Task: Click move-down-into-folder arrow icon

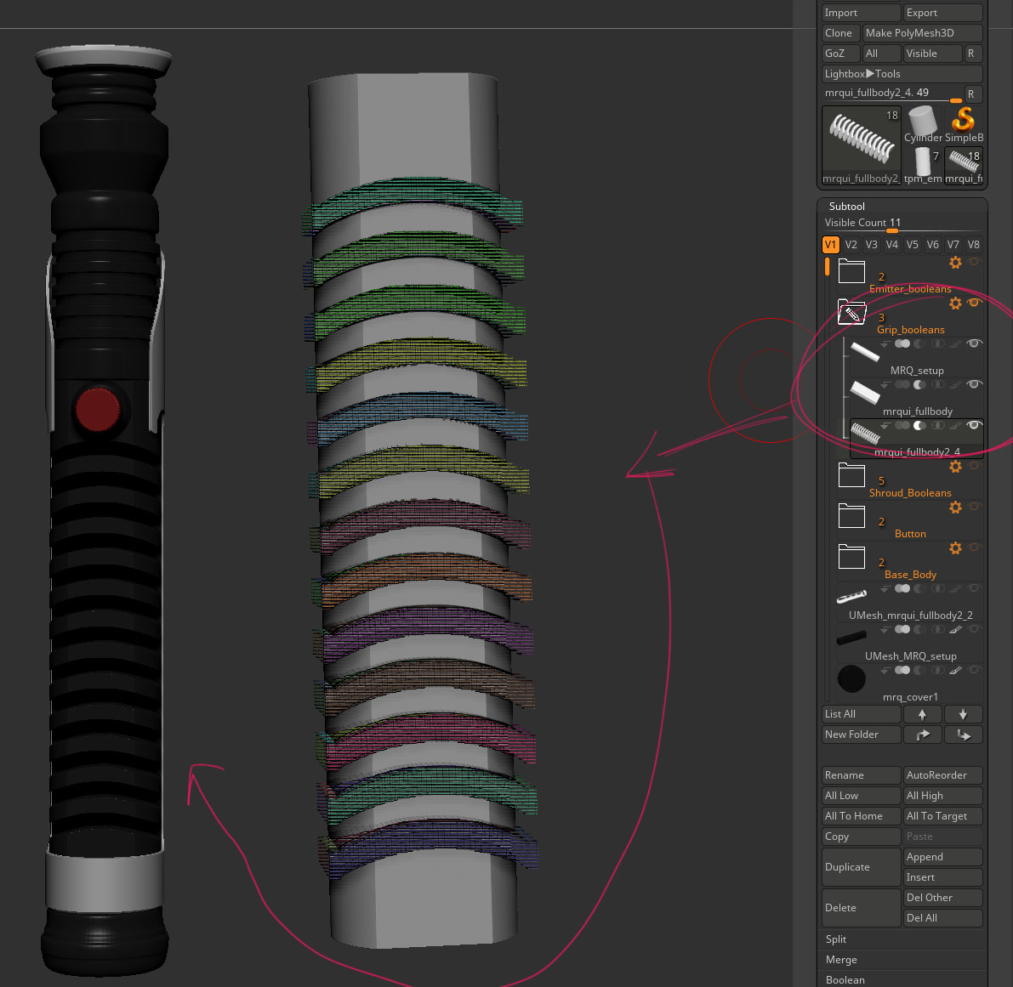Action: point(964,735)
